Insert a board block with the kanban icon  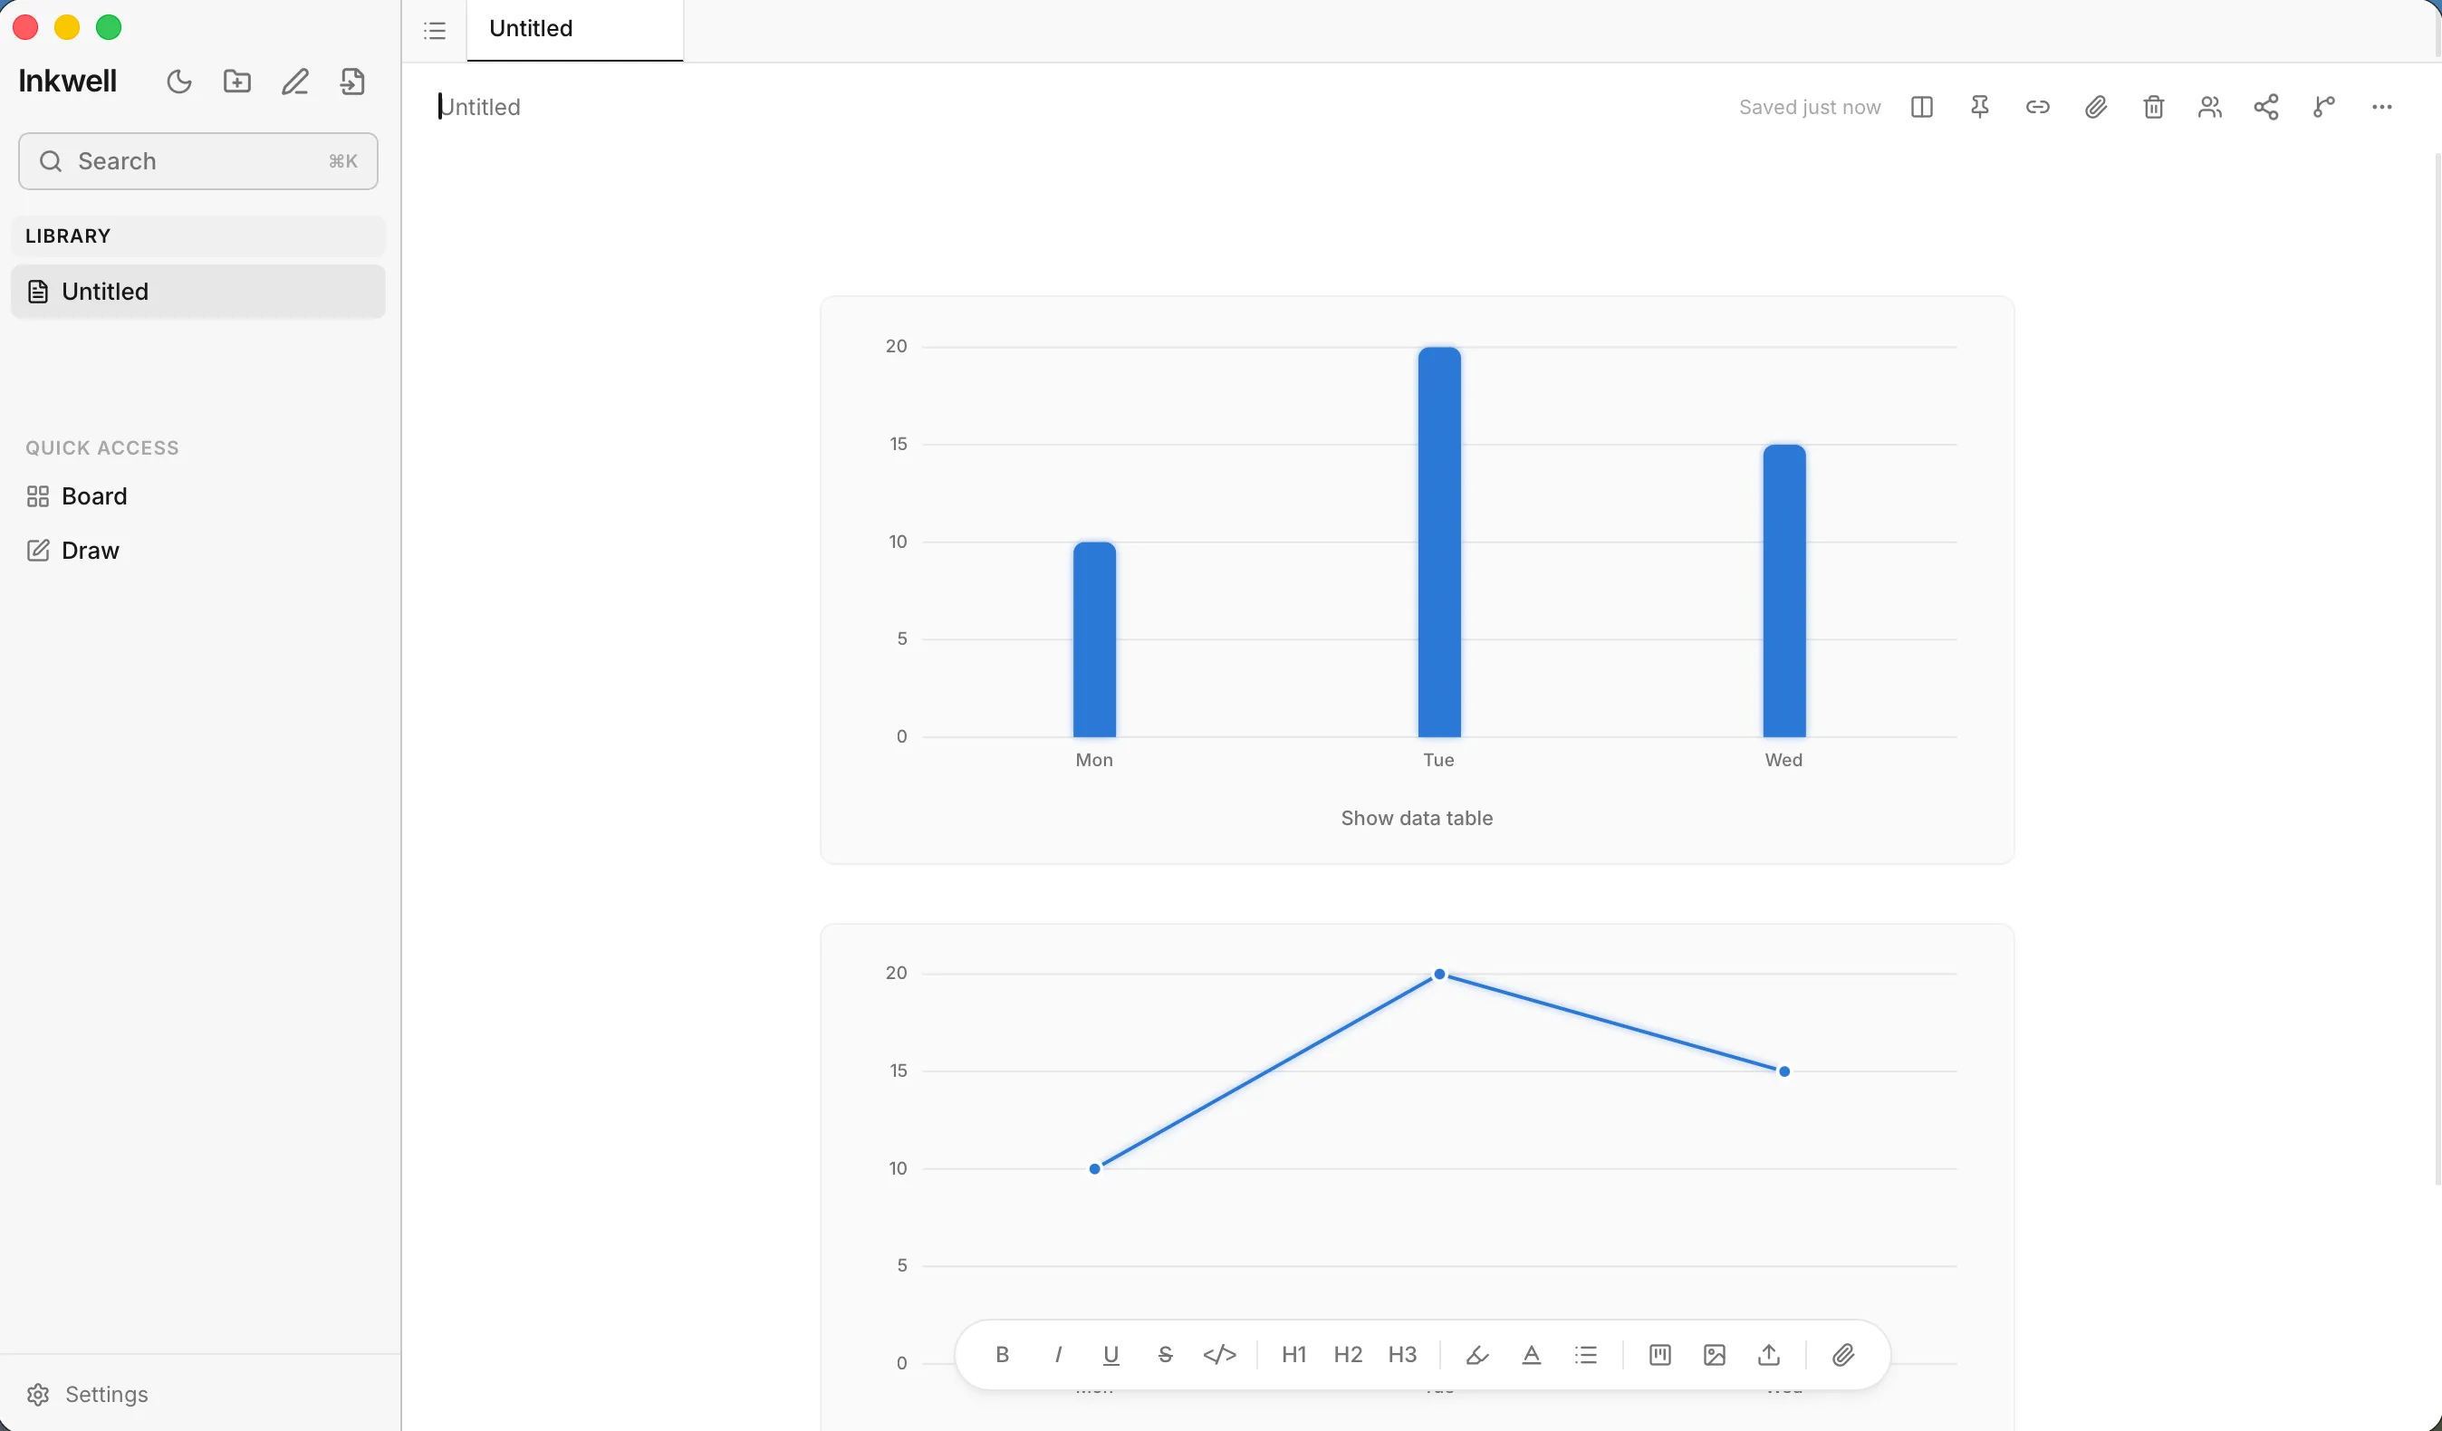pyautogui.click(x=1660, y=1354)
